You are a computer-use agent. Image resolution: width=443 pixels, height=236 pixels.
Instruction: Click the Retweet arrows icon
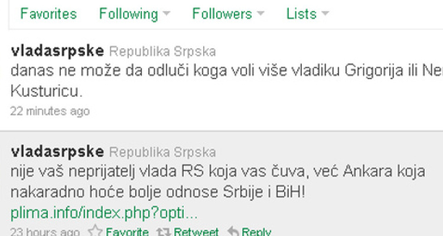click(x=164, y=232)
